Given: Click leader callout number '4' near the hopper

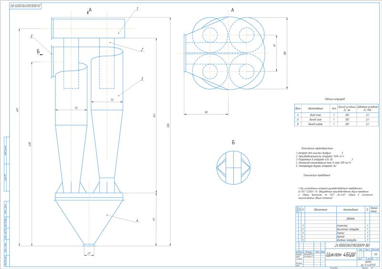Looking at the screenshot, I should [138, 220].
